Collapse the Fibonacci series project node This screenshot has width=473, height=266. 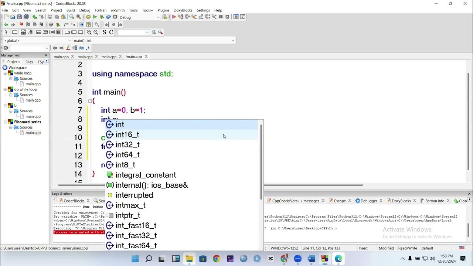click(6, 122)
